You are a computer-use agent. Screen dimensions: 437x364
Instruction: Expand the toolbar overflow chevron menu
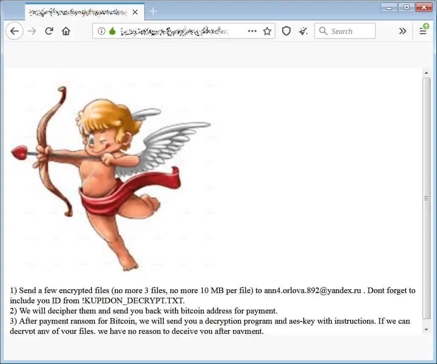[403, 31]
